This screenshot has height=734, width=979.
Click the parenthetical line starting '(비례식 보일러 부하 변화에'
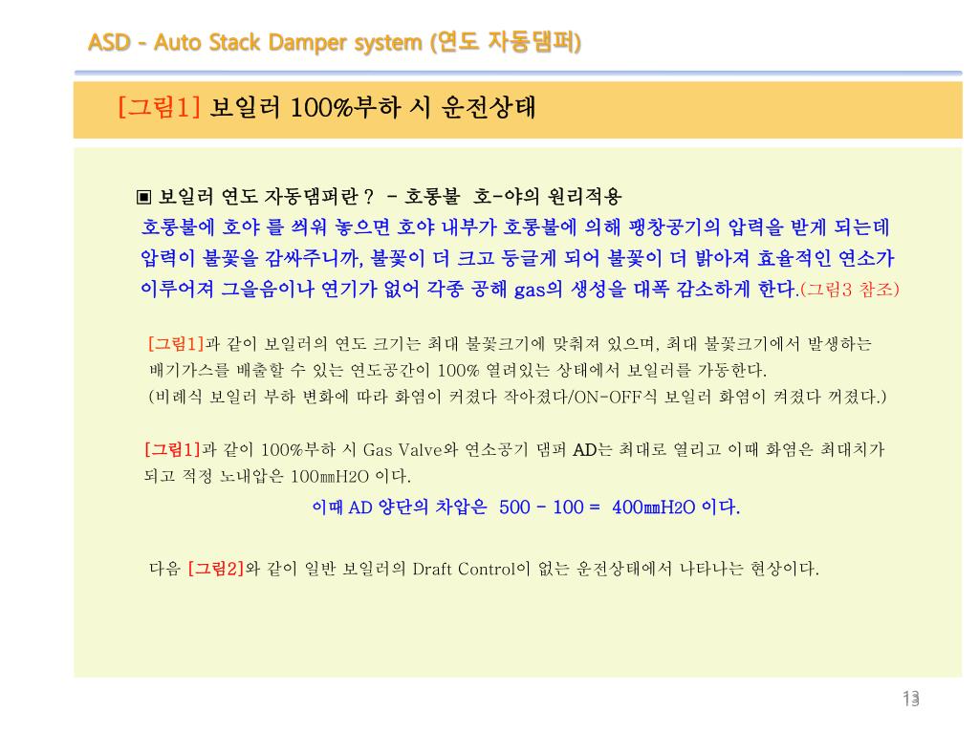coord(517,397)
